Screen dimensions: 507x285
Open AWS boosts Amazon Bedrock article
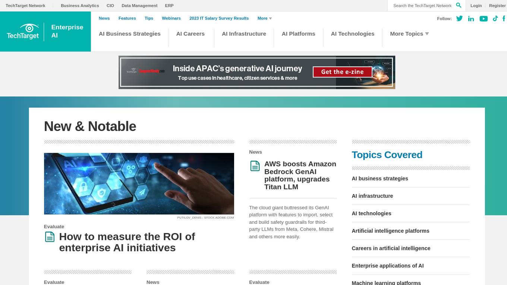click(x=300, y=175)
